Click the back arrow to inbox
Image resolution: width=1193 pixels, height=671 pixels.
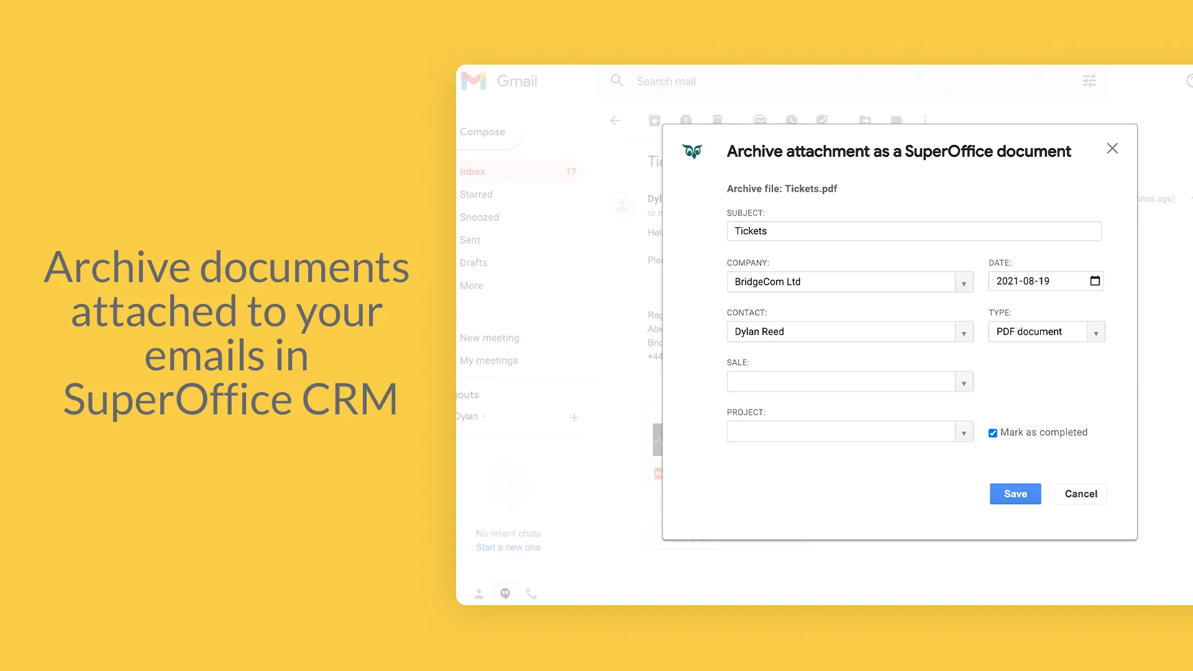coord(615,121)
